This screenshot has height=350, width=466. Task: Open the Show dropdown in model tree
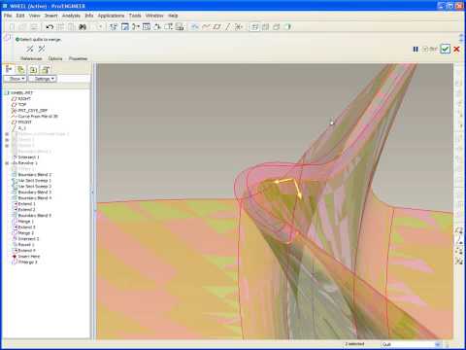[15, 79]
